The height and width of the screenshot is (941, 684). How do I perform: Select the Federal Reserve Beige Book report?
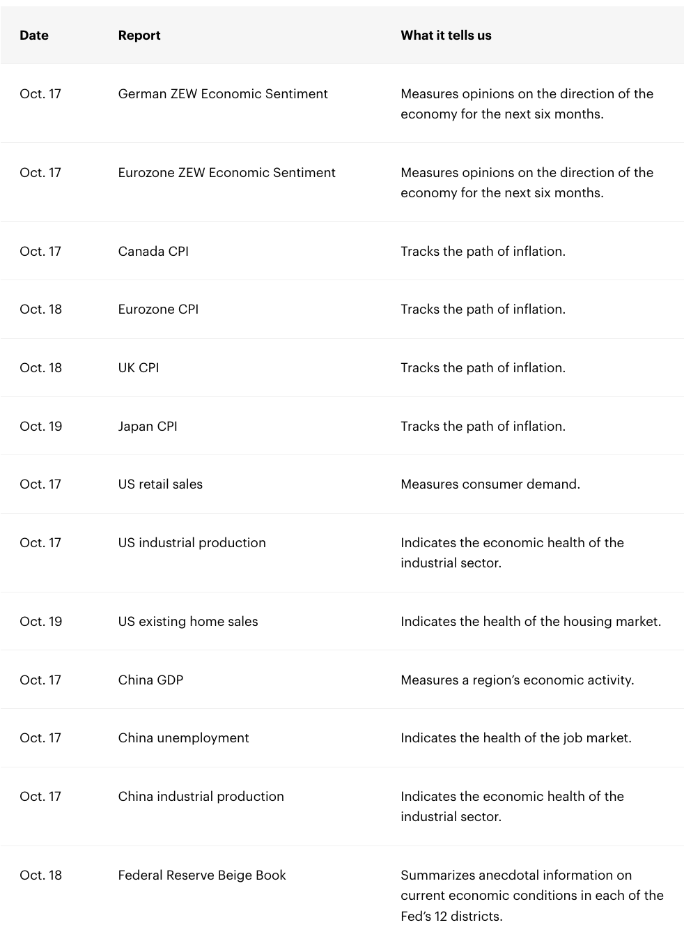(x=202, y=875)
